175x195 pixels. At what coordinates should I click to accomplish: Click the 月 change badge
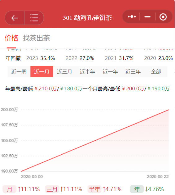[x=9, y=189]
